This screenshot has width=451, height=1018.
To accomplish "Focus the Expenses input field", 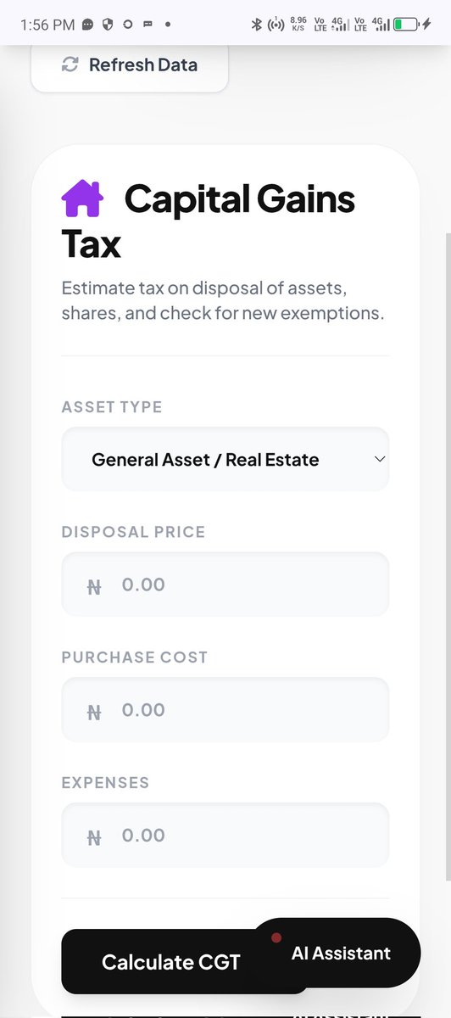I will (225, 836).
